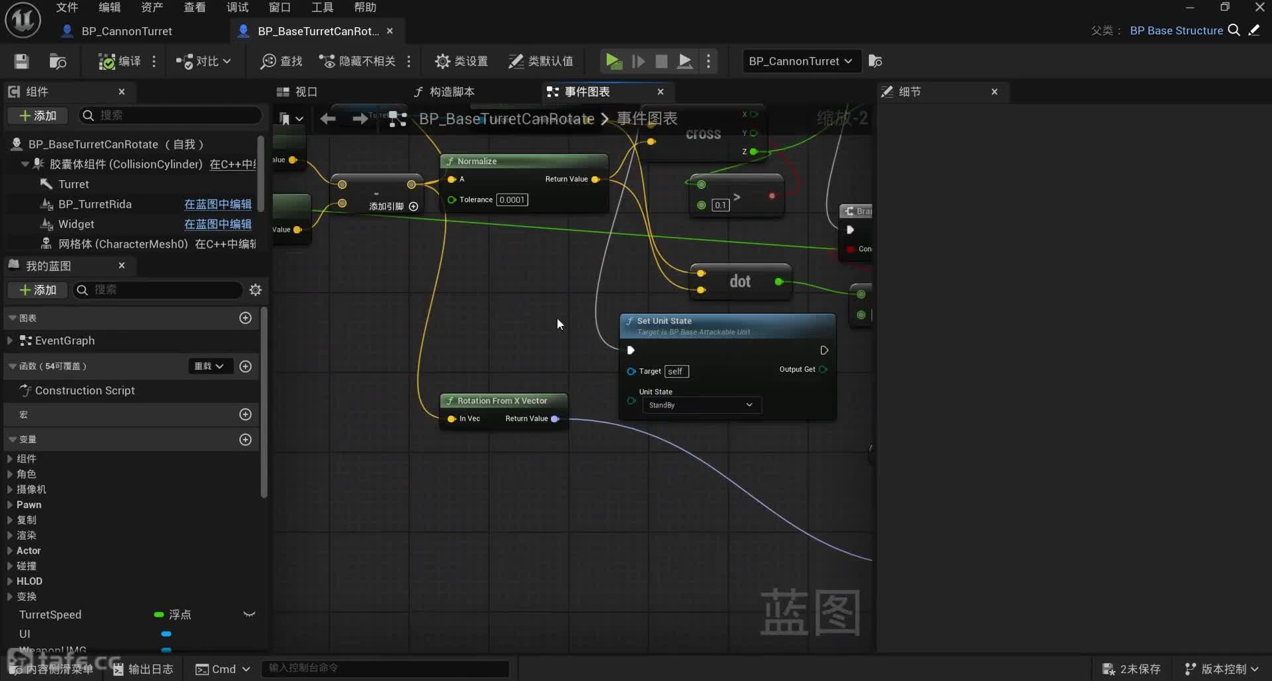The image size is (1272, 681).
Task: Toggle the TurretSpeed variable visibility eye
Action: pyautogui.click(x=249, y=615)
